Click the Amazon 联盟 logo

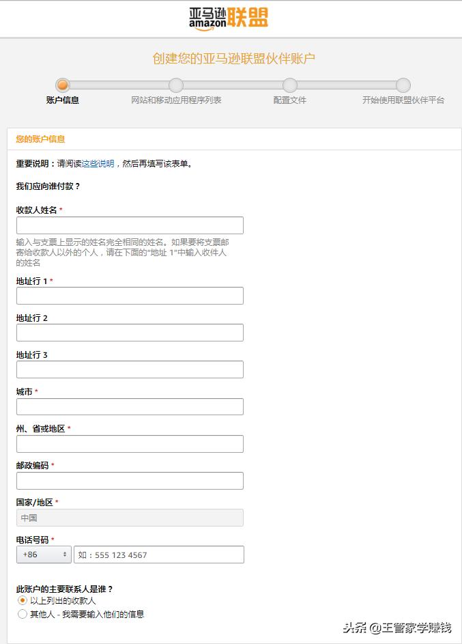(229, 19)
